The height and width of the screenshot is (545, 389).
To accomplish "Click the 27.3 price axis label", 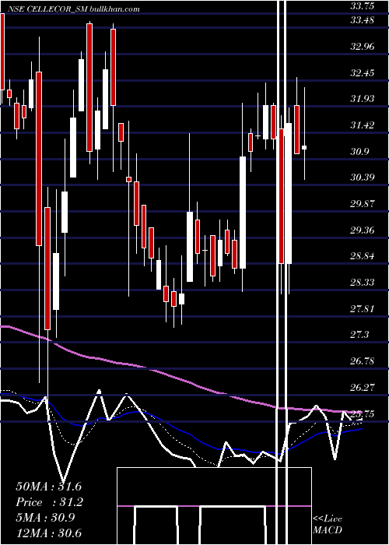I will [359, 335].
